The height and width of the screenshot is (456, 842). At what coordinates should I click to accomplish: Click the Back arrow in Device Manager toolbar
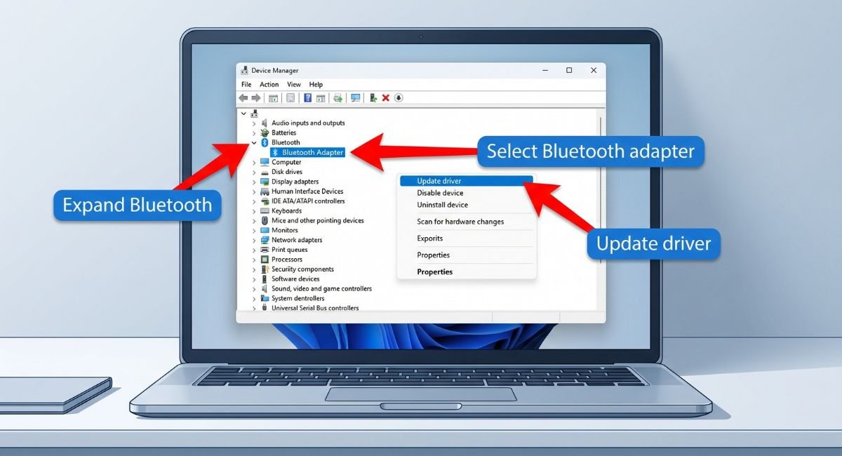pyautogui.click(x=243, y=98)
